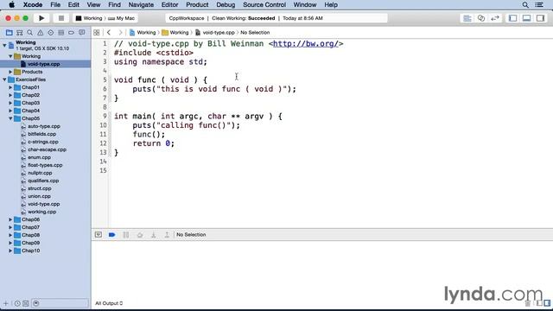
Task: Run the project with the Play button
Action: pyautogui.click(x=41, y=18)
